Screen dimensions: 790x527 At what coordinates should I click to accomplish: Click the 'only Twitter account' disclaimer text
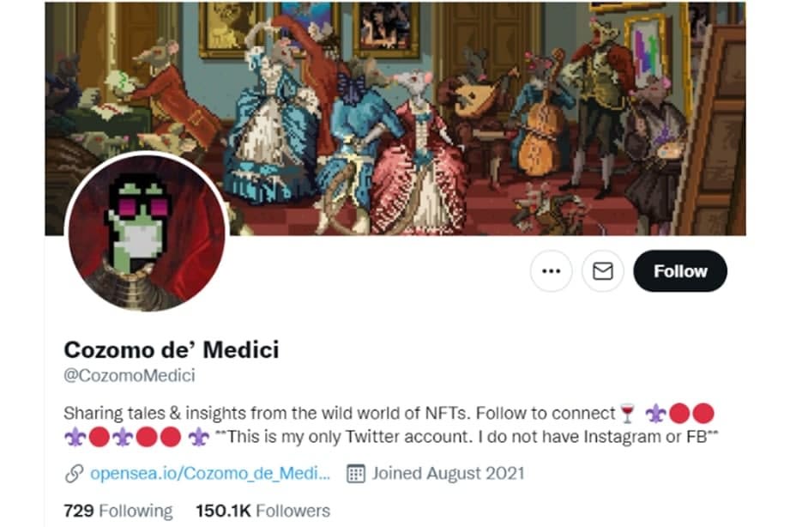pos(467,436)
